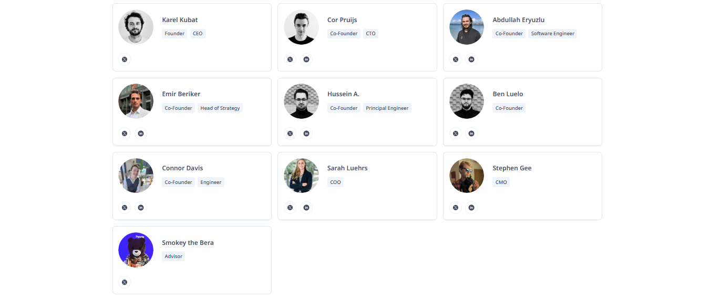Open Stephen Gee's X icon
This screenshot has width=710, height=298.
click(x=456, y=208)
